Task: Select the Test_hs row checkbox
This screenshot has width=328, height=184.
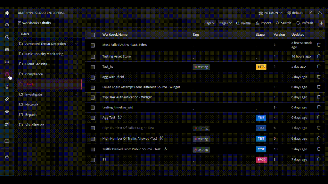Action: (93, 67)
